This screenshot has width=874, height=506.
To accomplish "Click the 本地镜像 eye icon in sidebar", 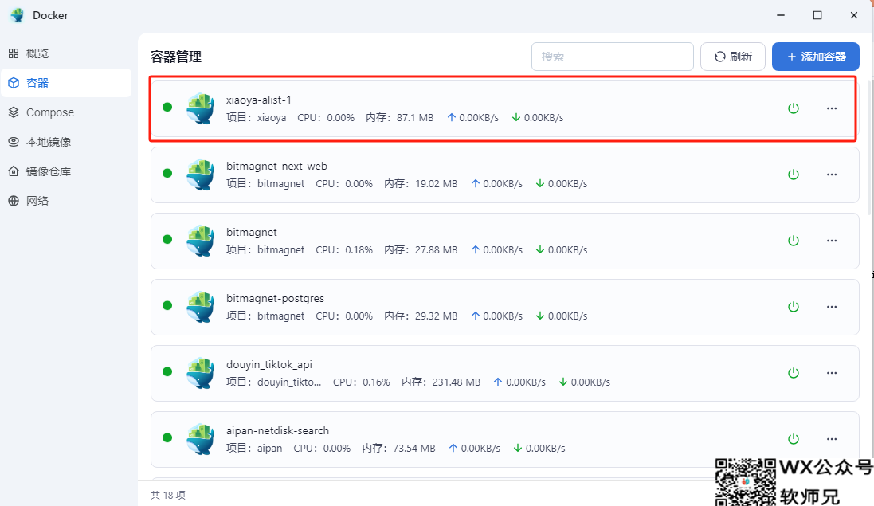I will click(x=14, y=142).
